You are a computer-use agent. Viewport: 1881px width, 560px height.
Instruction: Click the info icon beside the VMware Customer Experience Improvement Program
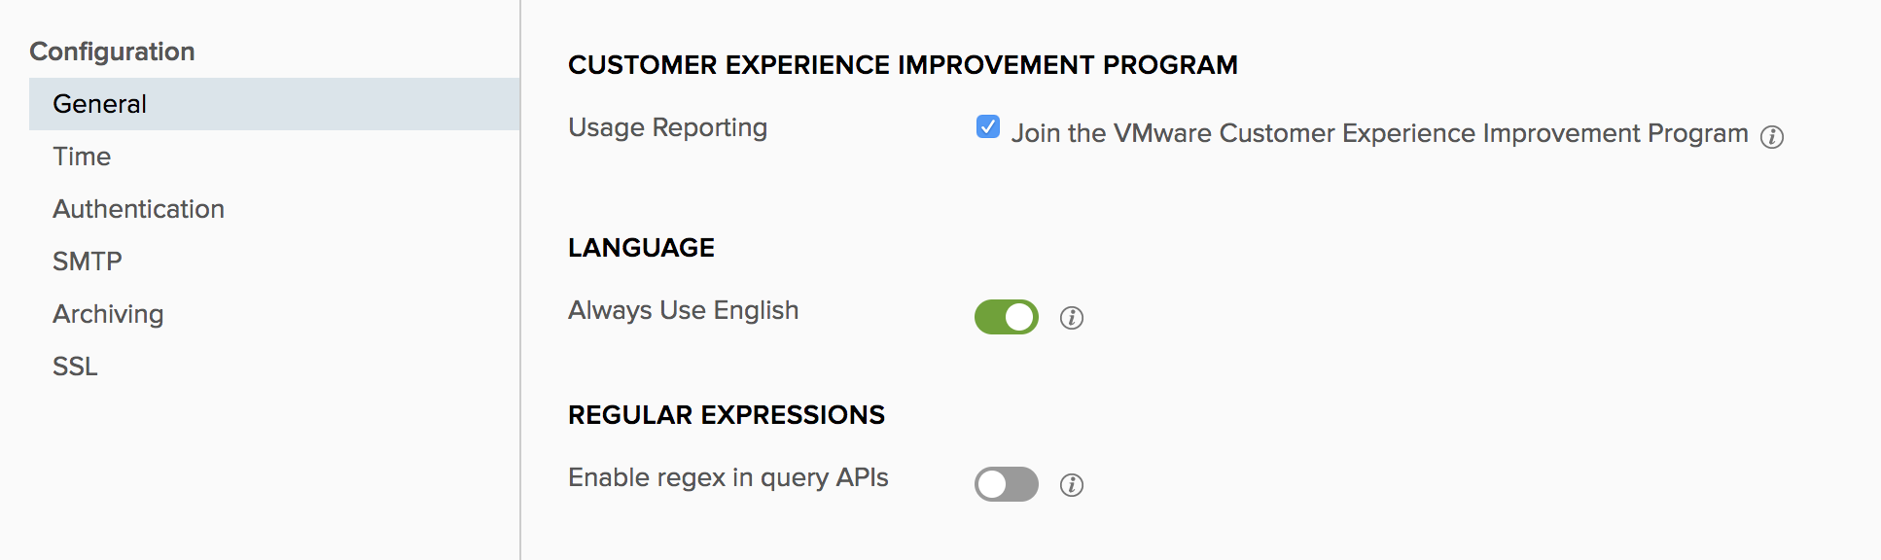tap(1771, 137)
